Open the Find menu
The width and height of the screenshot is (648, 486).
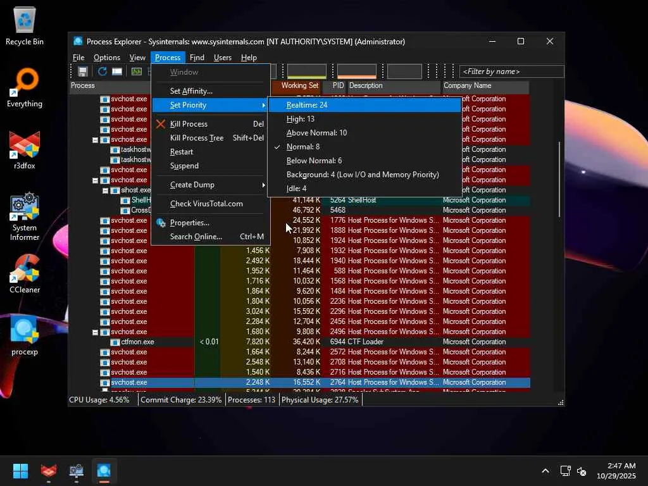click(197, 58)
